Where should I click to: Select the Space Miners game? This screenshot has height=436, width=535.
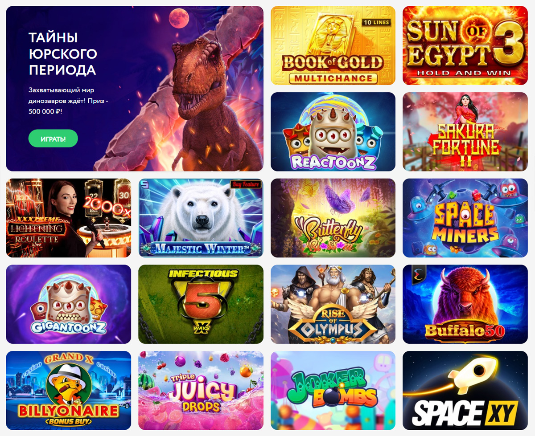[465, 218]
